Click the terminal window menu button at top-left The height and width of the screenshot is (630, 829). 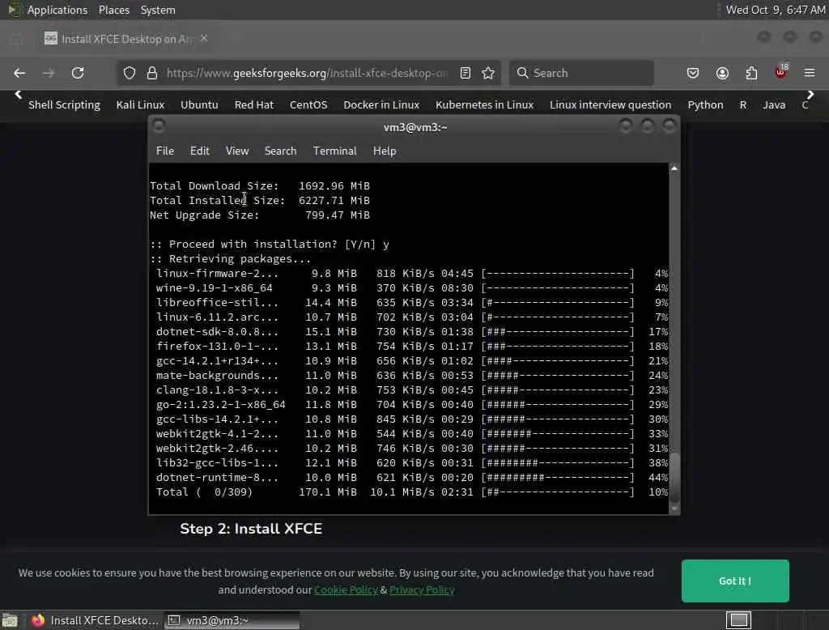[x=158, y=126]
